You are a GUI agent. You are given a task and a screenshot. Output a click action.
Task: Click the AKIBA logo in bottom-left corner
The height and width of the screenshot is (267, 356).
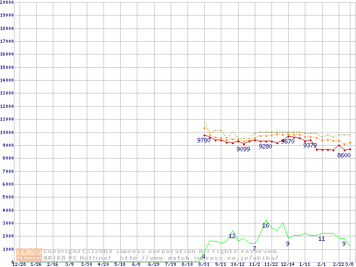[29, 254]
